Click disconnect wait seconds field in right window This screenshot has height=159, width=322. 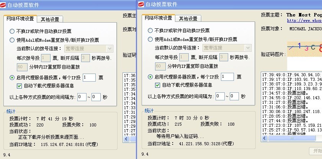point(224,57)
